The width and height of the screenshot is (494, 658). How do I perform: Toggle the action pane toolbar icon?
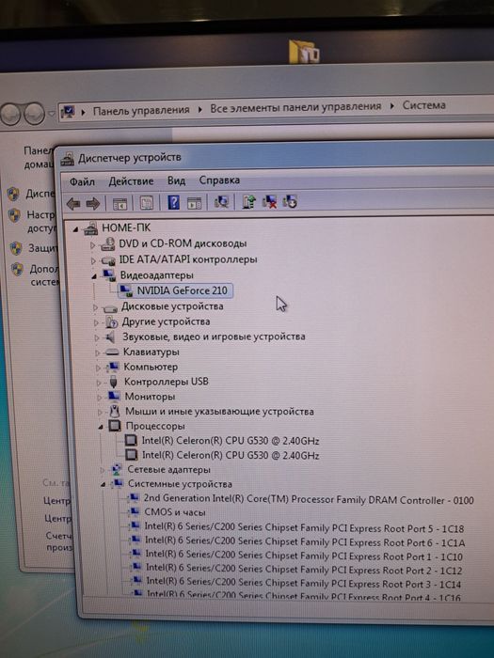click(194, 203)
